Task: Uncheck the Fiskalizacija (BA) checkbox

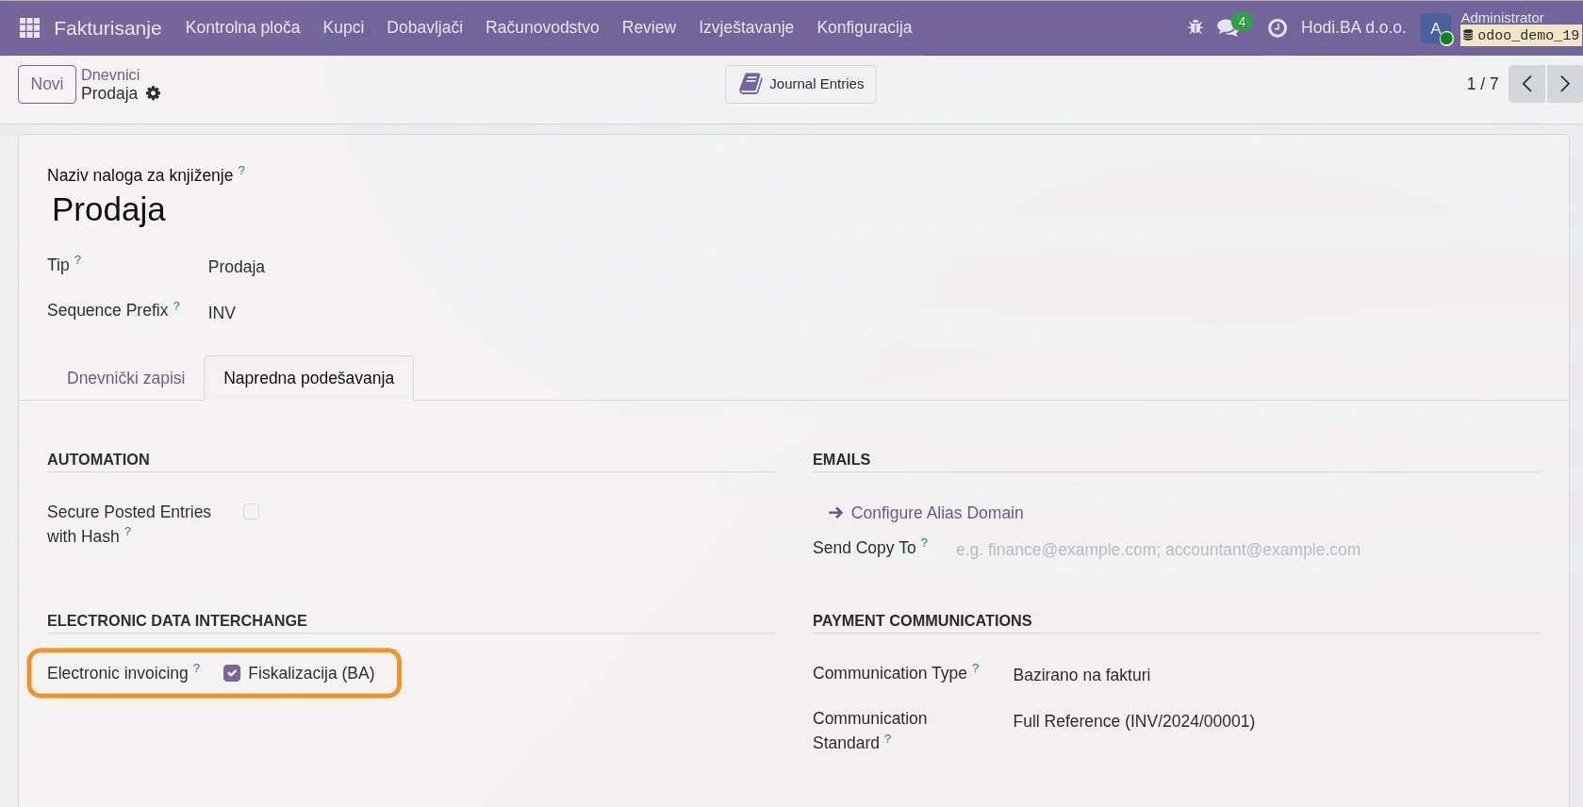Action: [232, 673]
